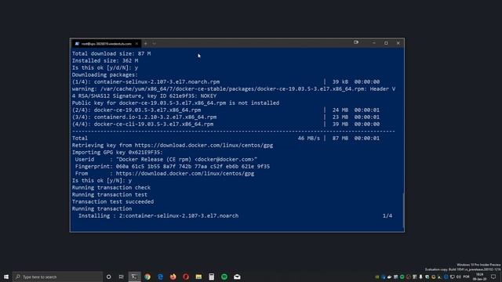
Task: Click the 'Installing : 2:container-selinux' line
Action: tap(158, 215)
